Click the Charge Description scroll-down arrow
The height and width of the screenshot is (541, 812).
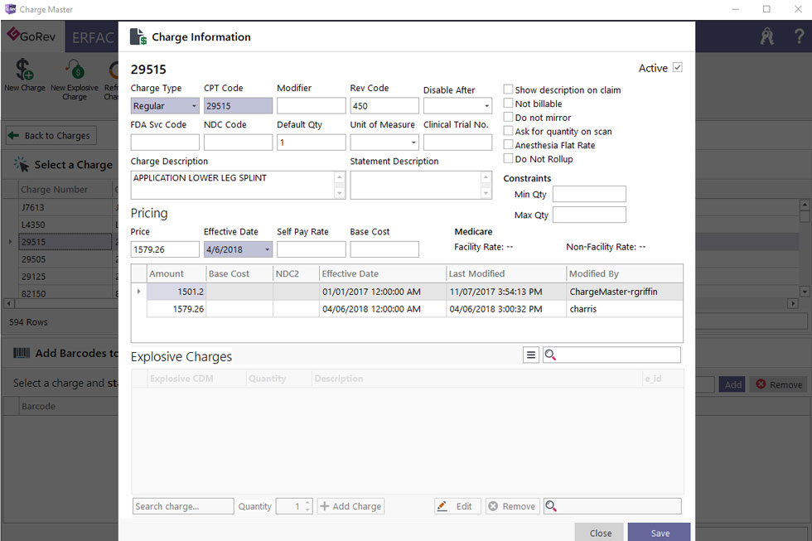coord(340,193)
